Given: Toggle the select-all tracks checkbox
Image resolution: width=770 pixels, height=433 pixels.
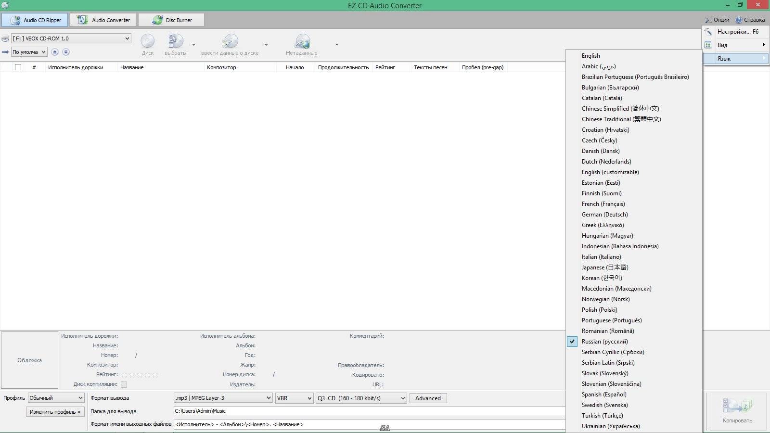Looking at the screenshot, I should (18, 67).
